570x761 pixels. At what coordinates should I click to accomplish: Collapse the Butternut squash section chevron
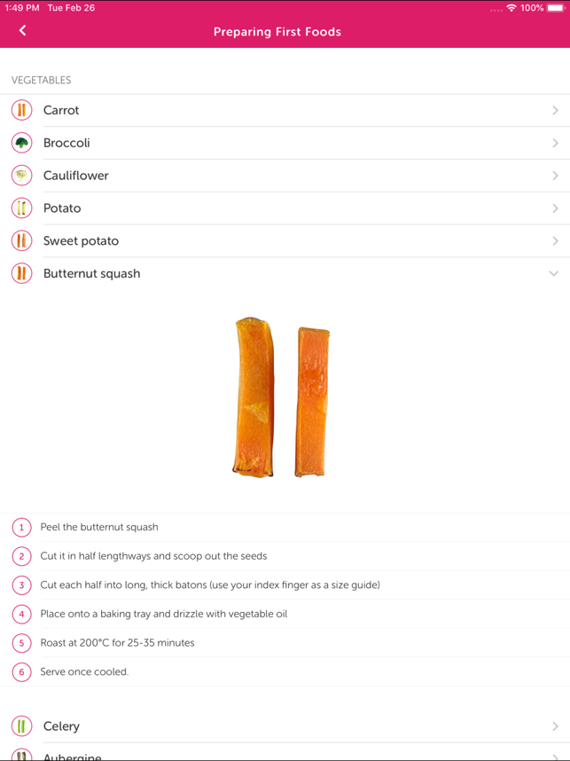554,273
